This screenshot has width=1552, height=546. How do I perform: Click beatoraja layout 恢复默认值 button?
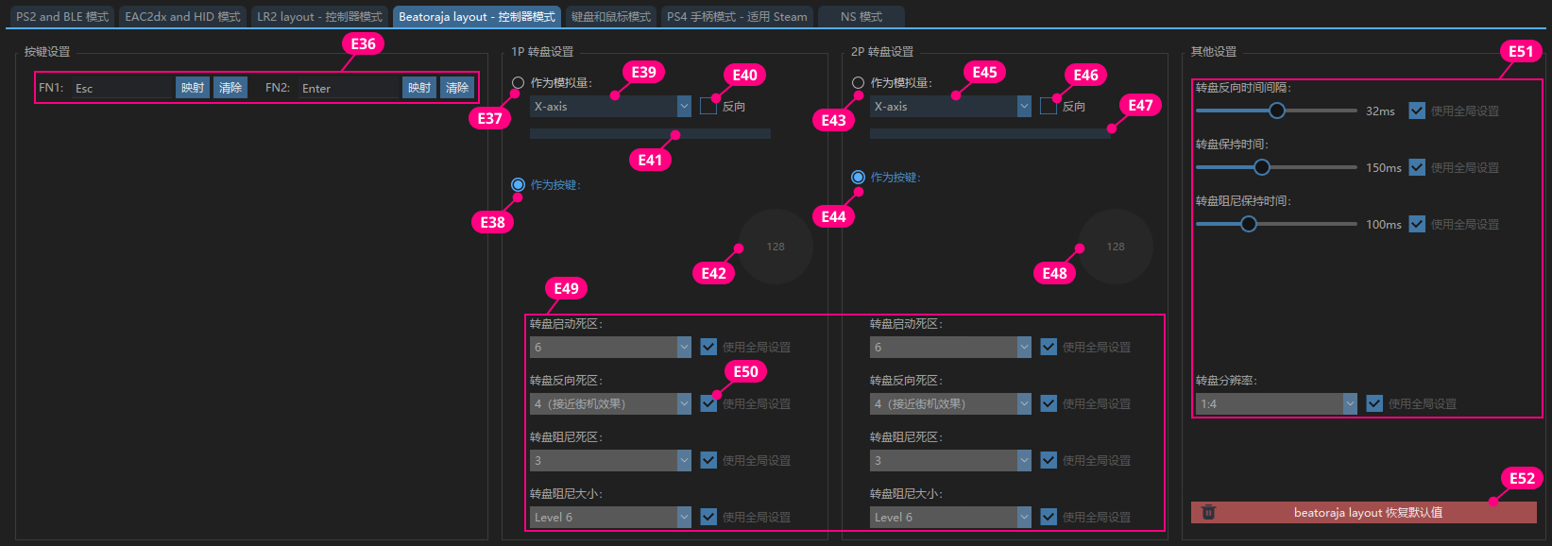coord(1367,512)
